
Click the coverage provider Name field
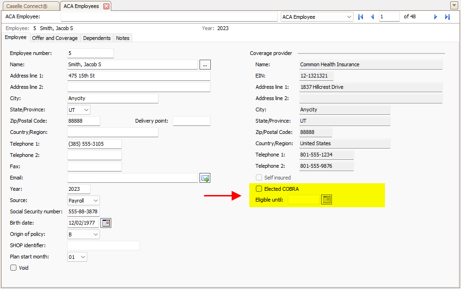pos(371,64)
